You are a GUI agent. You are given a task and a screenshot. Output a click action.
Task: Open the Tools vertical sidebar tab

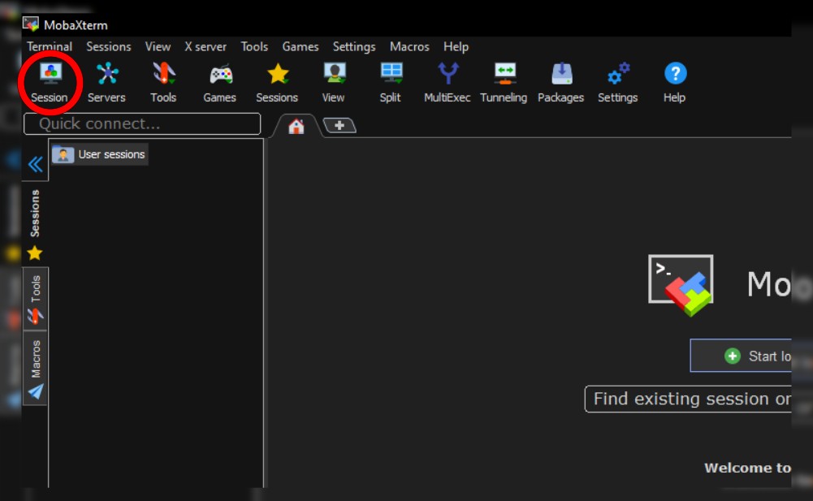[x=35, y=299]
